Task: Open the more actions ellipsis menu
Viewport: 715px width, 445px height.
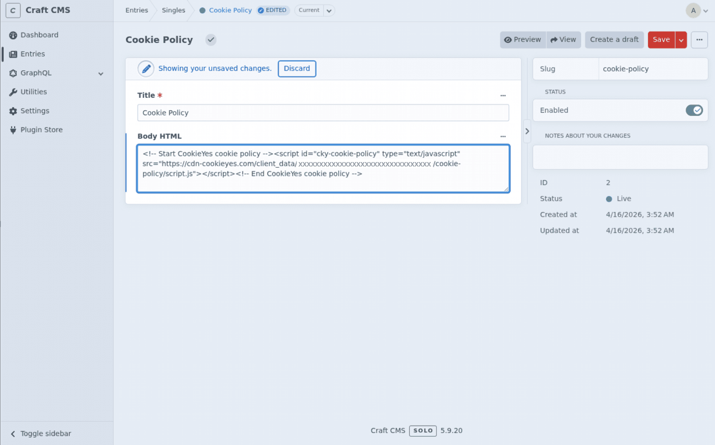Action: [x=700, y=39]
